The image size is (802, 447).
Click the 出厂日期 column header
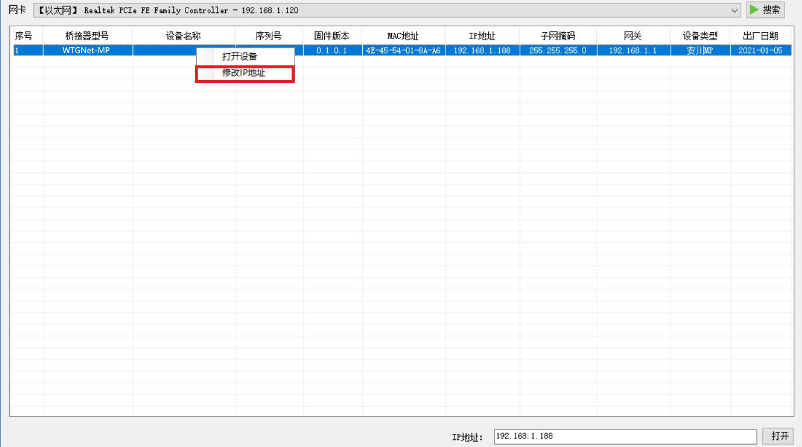[761, 36]
